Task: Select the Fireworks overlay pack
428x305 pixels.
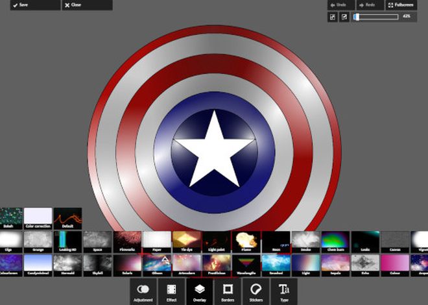Action: click(x=127, y=241)
